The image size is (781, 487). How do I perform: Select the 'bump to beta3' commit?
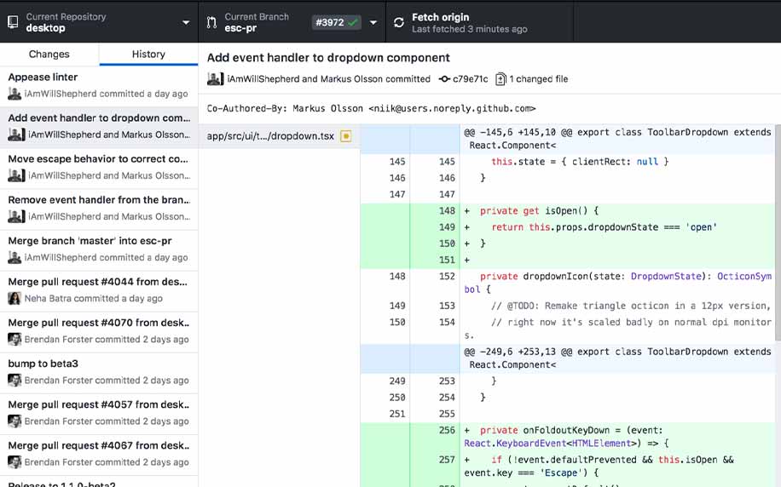coord(99,371)
